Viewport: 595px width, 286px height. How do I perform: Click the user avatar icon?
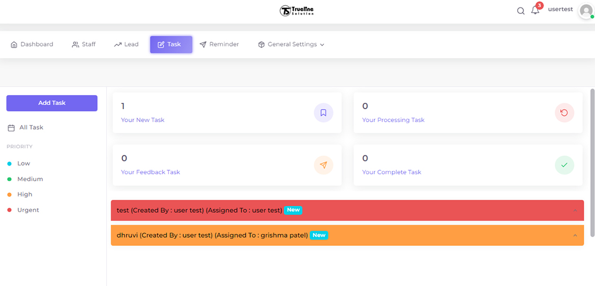pos(585,11)
